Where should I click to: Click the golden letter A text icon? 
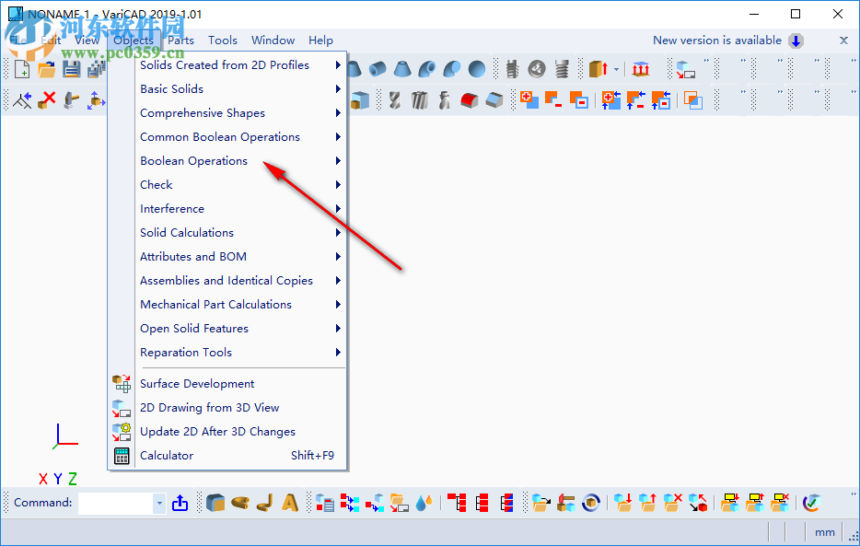(x=290, y=503)
